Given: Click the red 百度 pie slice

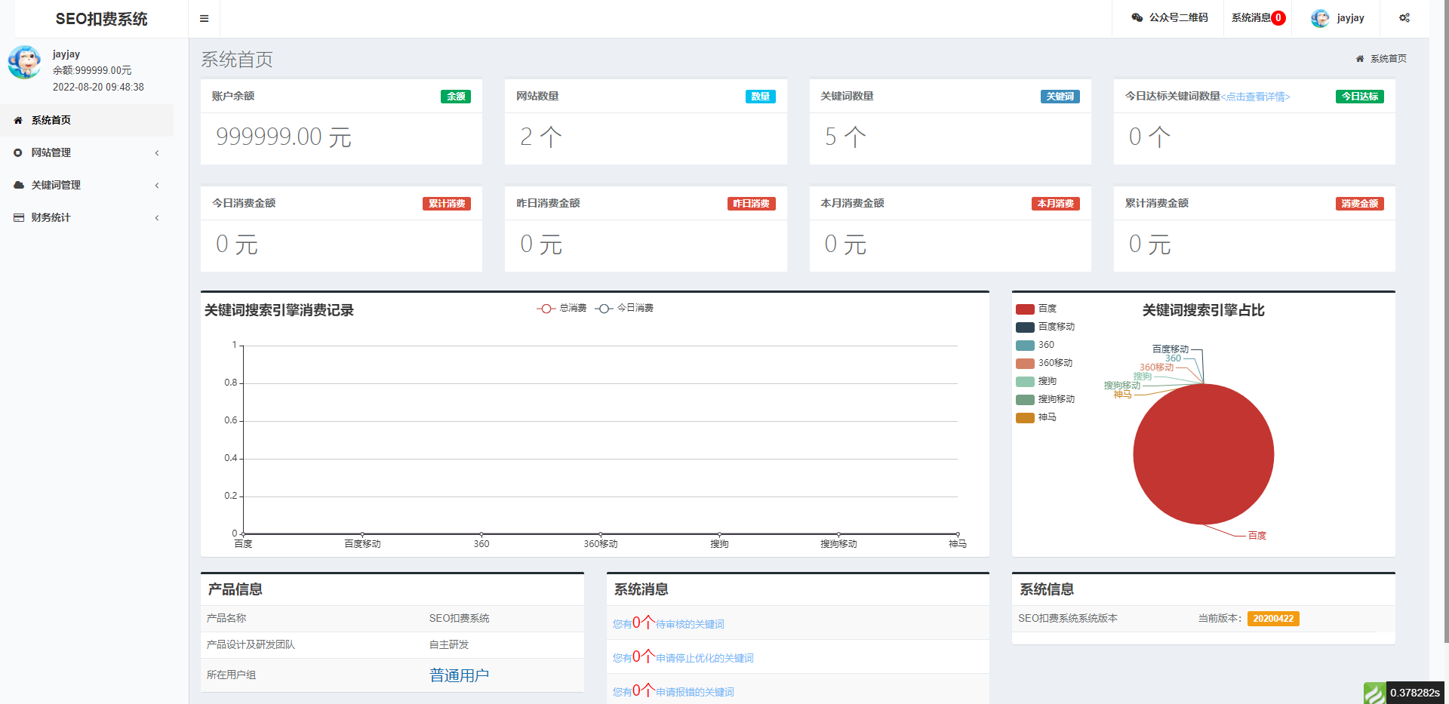Looking at the screenshot, I should click(1203, 454).
